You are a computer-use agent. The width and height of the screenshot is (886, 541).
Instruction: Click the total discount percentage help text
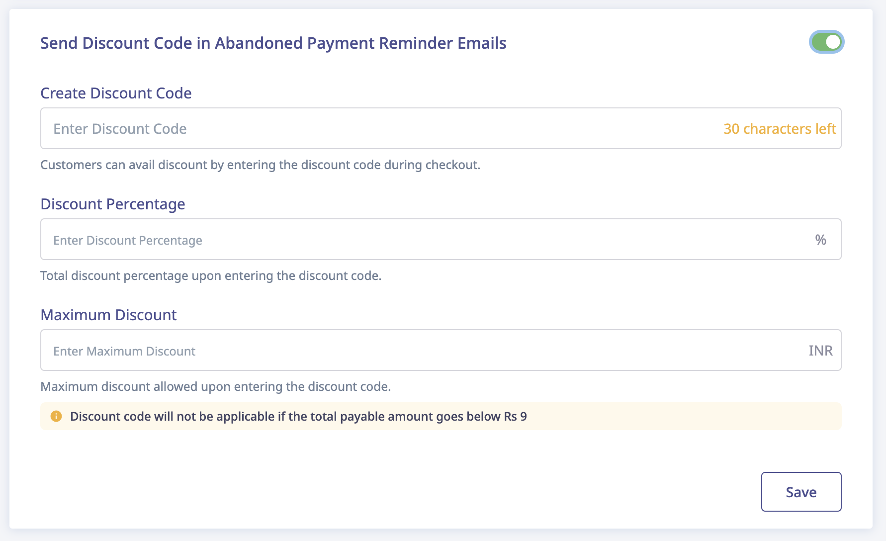[211, 275]
